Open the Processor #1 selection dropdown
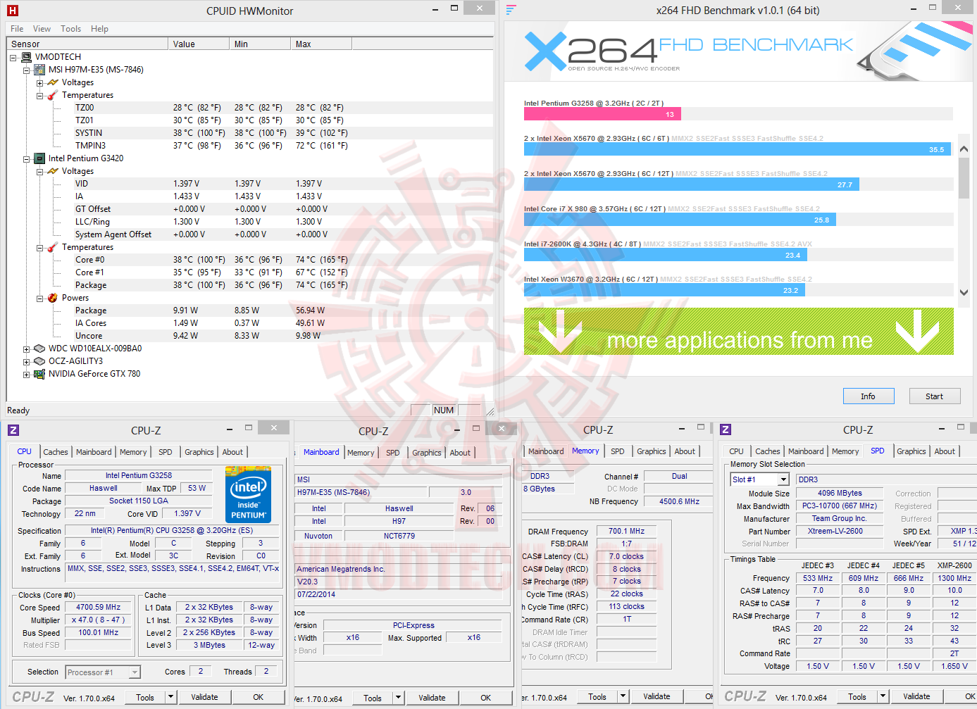This screenshot has height=709, width=977. 135,672
